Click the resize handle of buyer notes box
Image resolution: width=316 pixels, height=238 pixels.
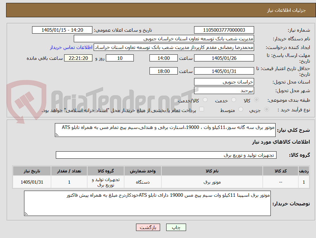pyautogui.click(x=26, y=214)
